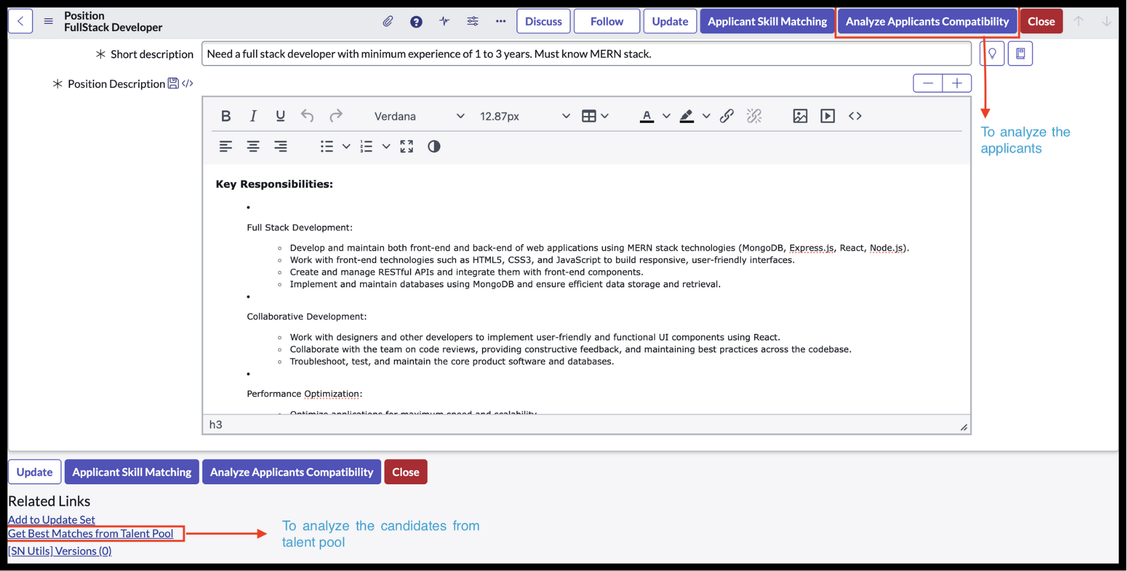Toggle HTML source icon next to Position Description label

coord(188,83)
